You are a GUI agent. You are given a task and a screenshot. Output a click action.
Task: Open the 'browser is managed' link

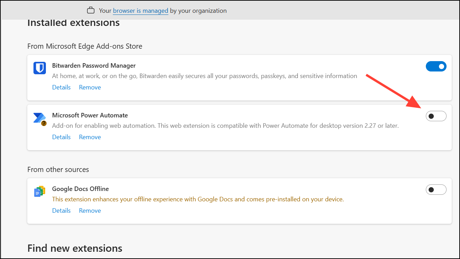coord(140,11)
